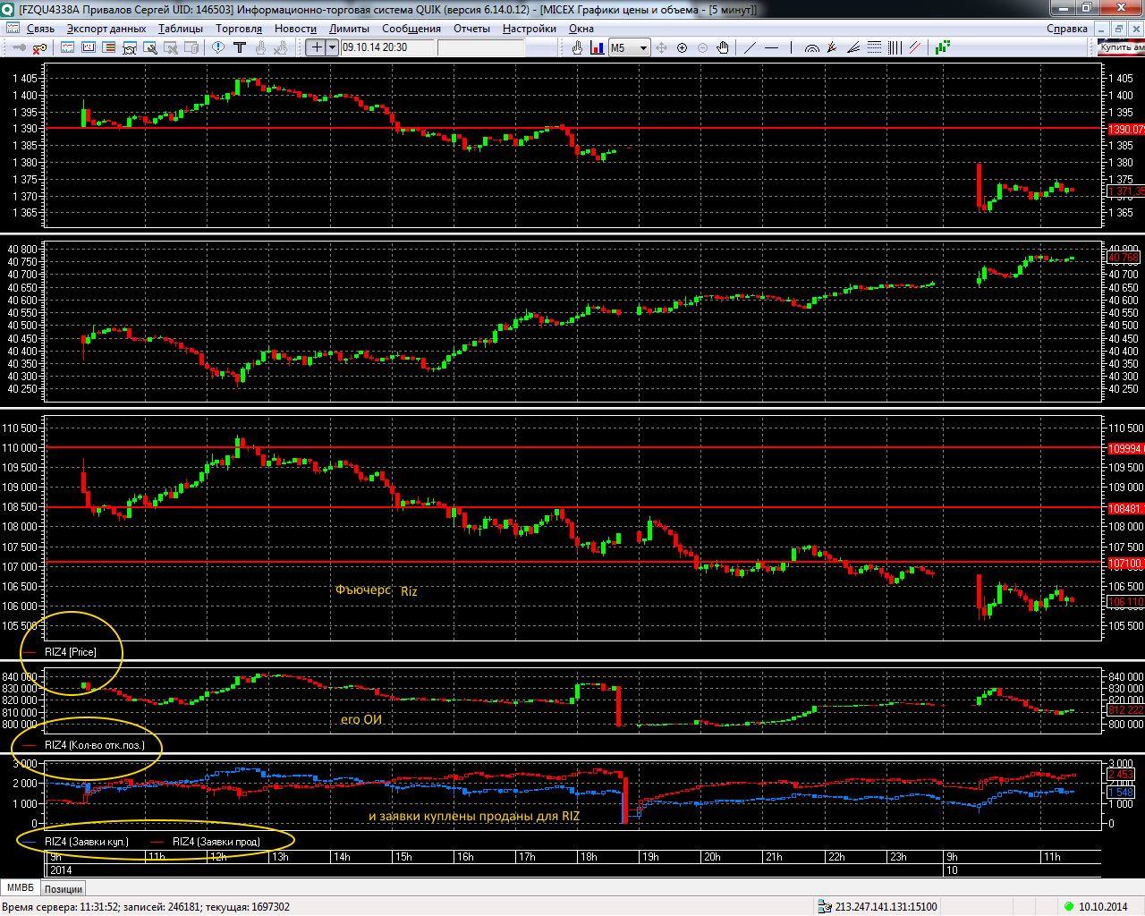Select the hand pan tool
Screen dimensions: 1145x916
[723, 47]
